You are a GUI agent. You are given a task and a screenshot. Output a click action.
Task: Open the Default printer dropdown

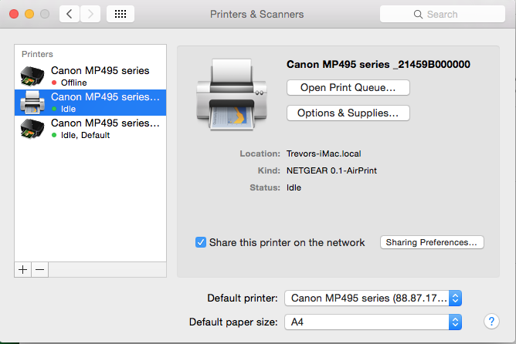pyautogui.click(x=373, y=298)
